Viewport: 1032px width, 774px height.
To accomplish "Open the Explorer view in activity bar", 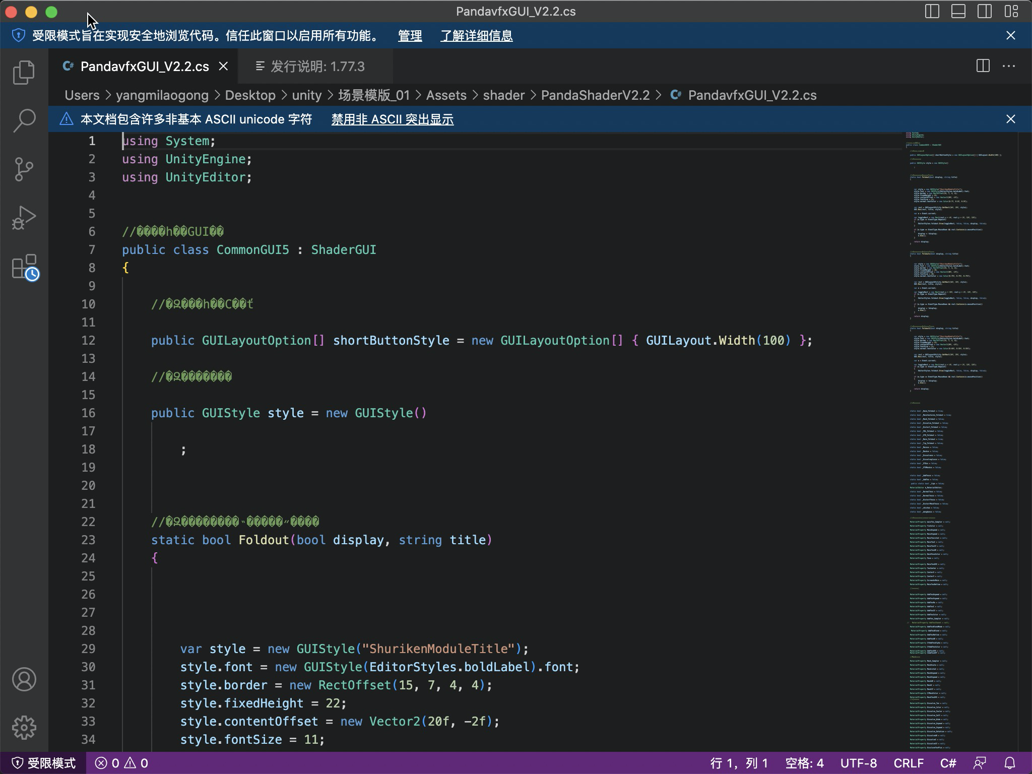I will pos(24,73).
